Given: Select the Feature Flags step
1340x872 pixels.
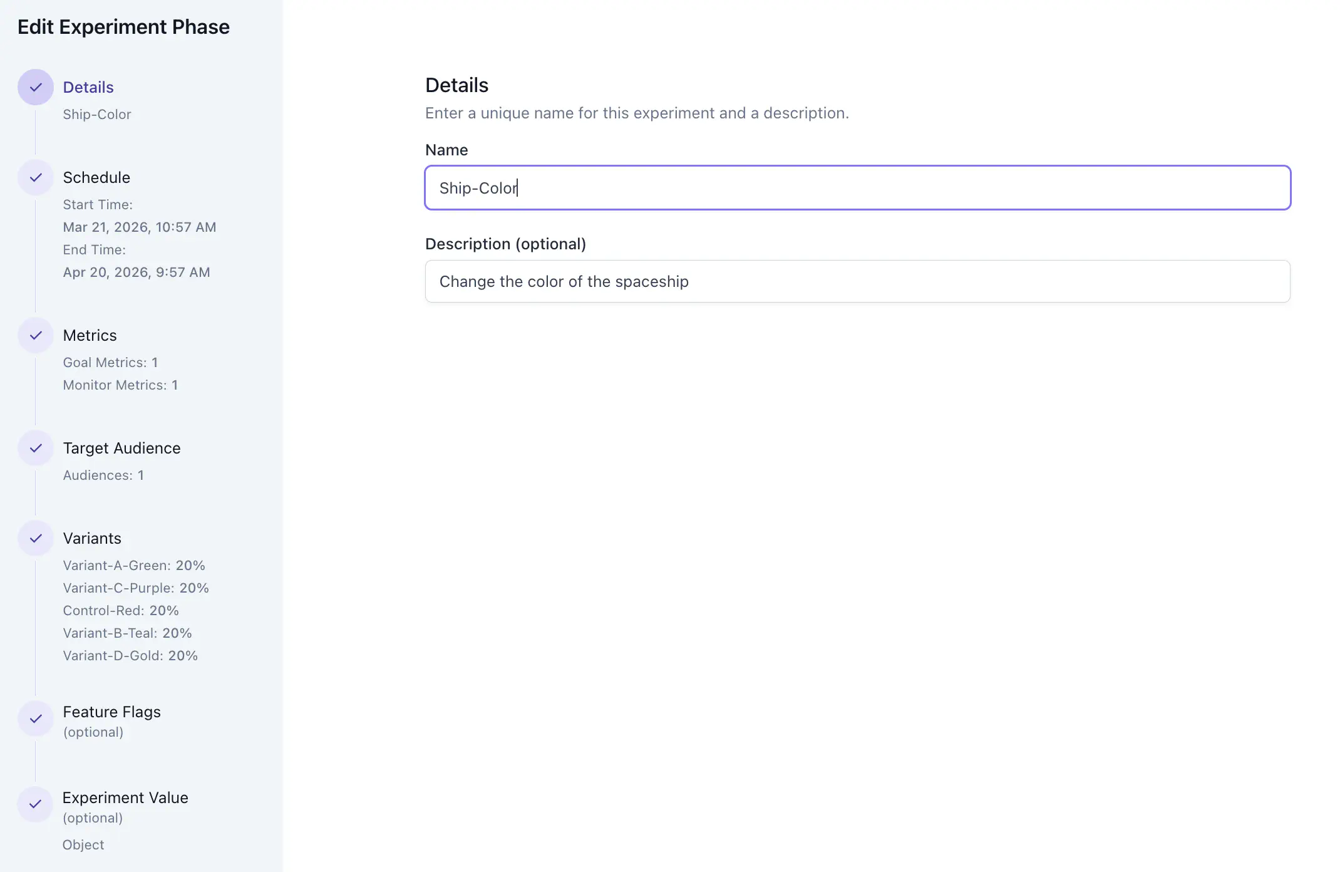Looking at the screenshot, I should pyautogui.click(x=111, y=712).
